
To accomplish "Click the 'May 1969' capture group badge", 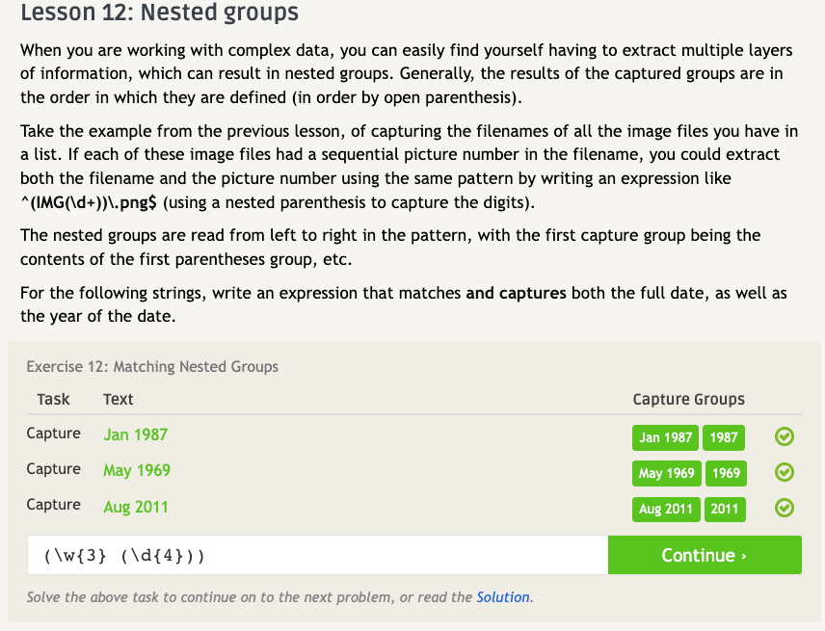I will 666,473.
